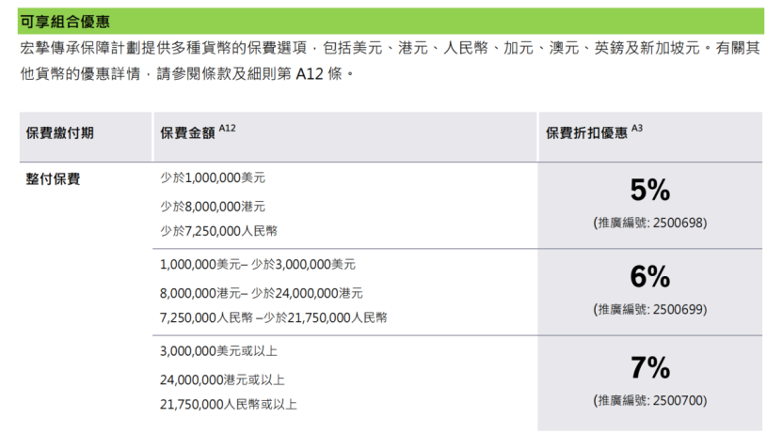Click the 21,750,000人民幣或以上 amount line
This screenshot has width=782, height=448.
229,405
